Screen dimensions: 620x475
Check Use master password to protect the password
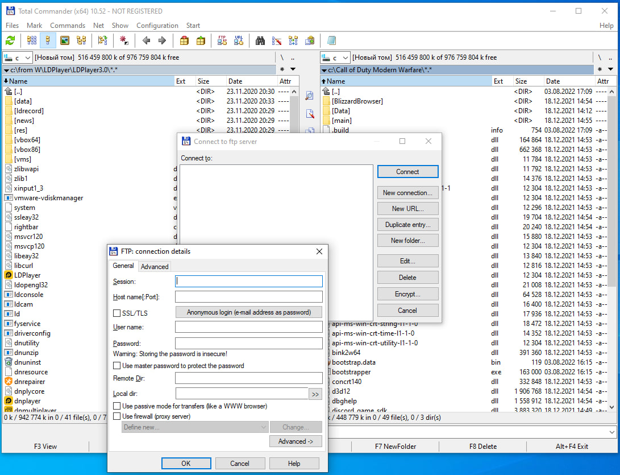(116, 365)
